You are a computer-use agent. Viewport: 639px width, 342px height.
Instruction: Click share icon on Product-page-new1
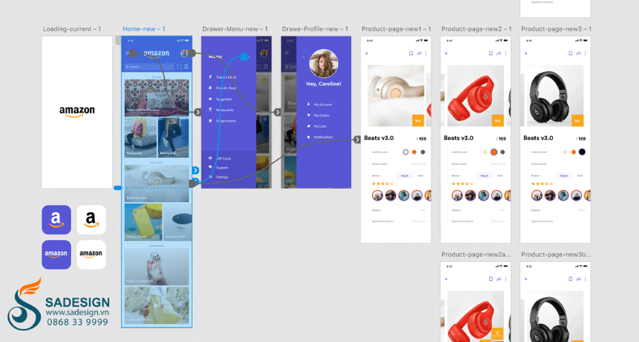(419, 53)
